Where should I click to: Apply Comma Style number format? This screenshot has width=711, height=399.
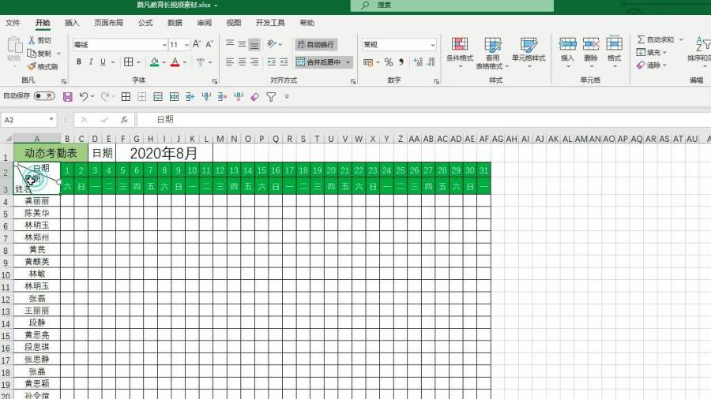click(x=401, y=62)
